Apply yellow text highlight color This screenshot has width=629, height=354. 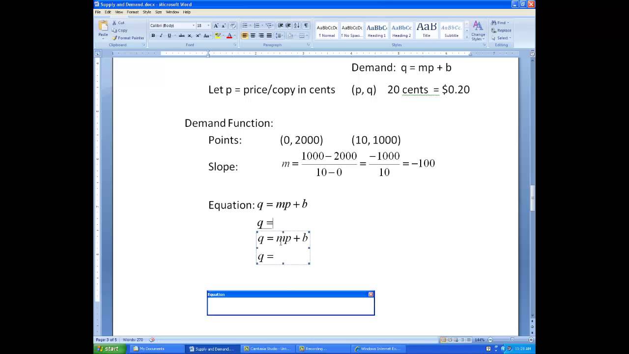tap(218, 35)
